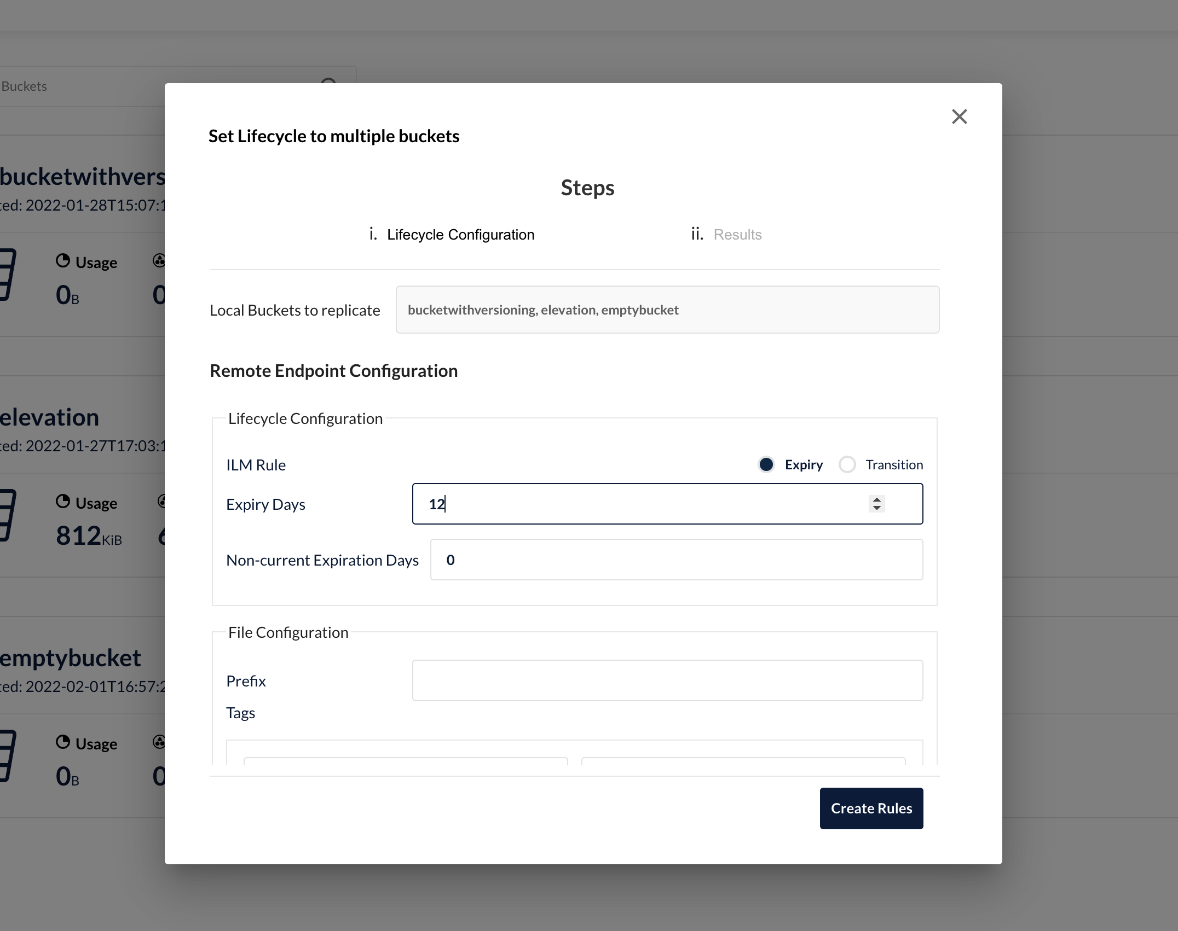Click Usage pie icon for elevation bucket

click(x=63, y=502)
